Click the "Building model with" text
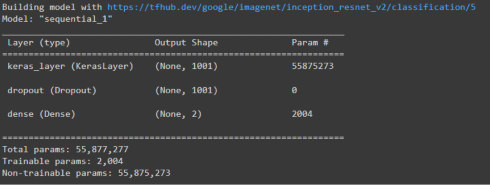Viewport: 490px width, 185px height. coord(52,7)
